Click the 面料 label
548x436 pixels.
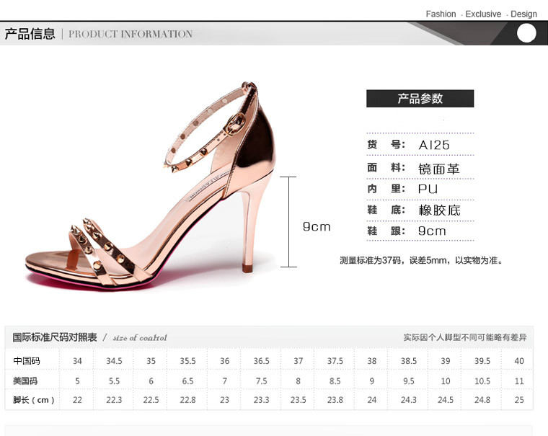(386, 168)
